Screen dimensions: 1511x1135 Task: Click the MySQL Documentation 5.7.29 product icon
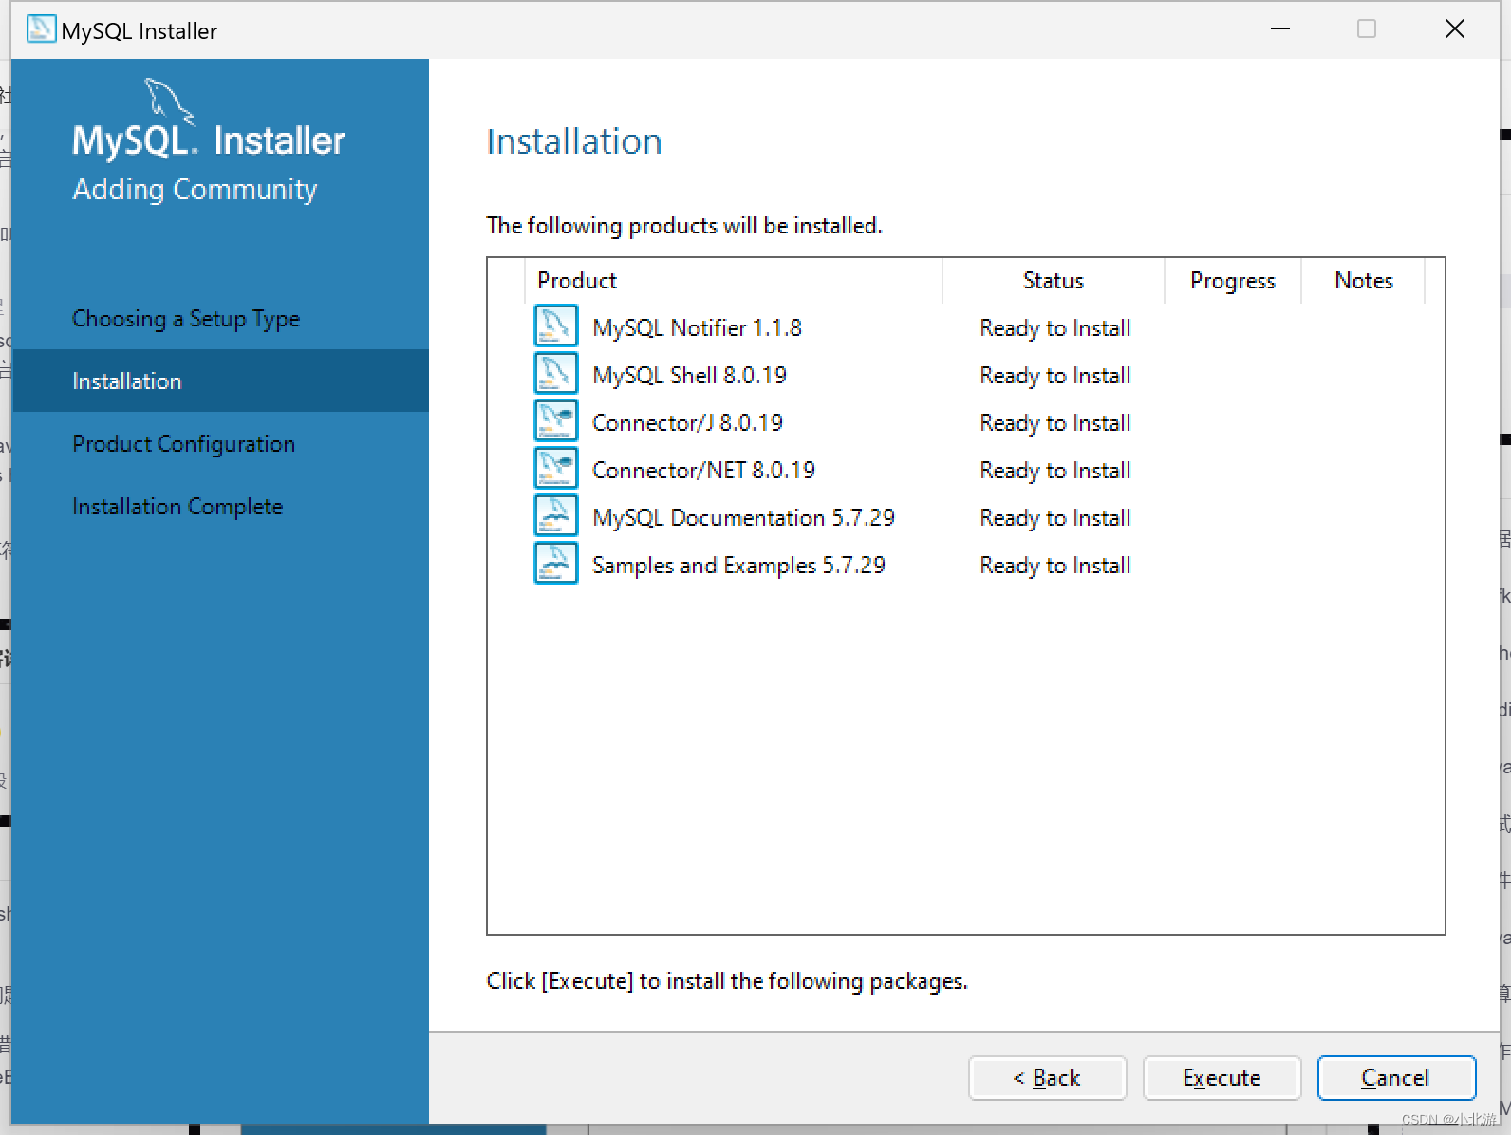[556, 516]
